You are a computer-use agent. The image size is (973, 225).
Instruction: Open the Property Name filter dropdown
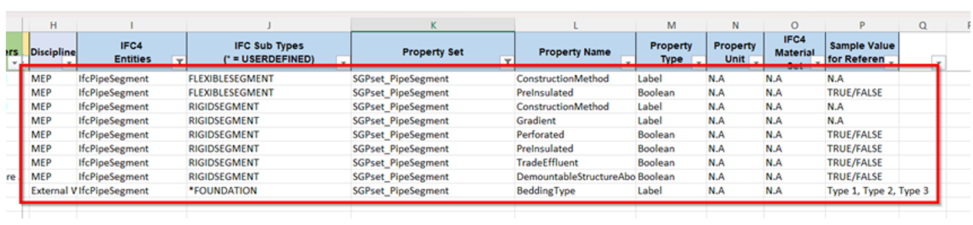[x=628, y=61]
